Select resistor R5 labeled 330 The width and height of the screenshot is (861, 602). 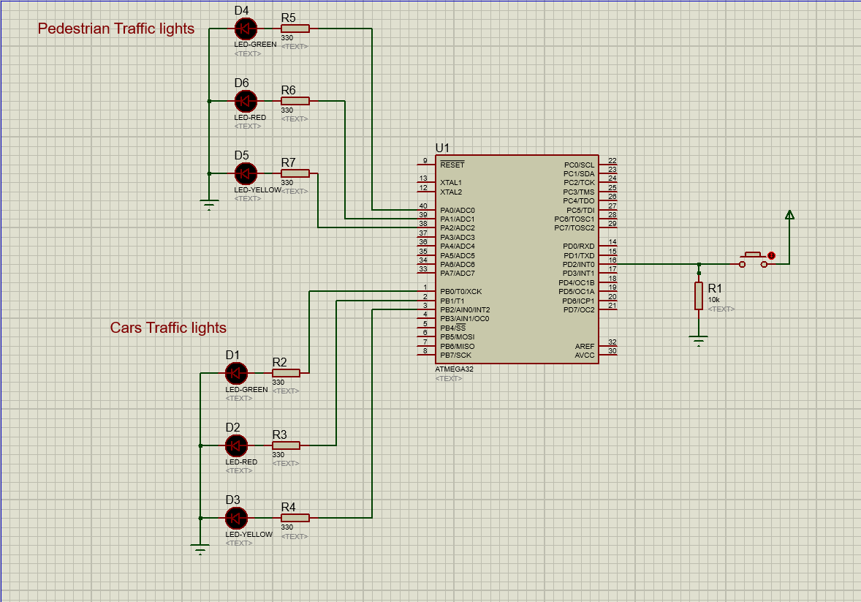click(x=295, y=28)
